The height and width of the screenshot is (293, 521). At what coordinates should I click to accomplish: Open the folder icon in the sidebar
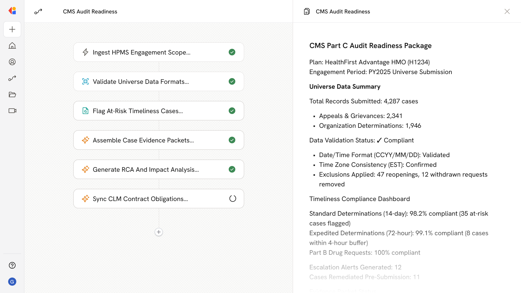click(12, 94)
